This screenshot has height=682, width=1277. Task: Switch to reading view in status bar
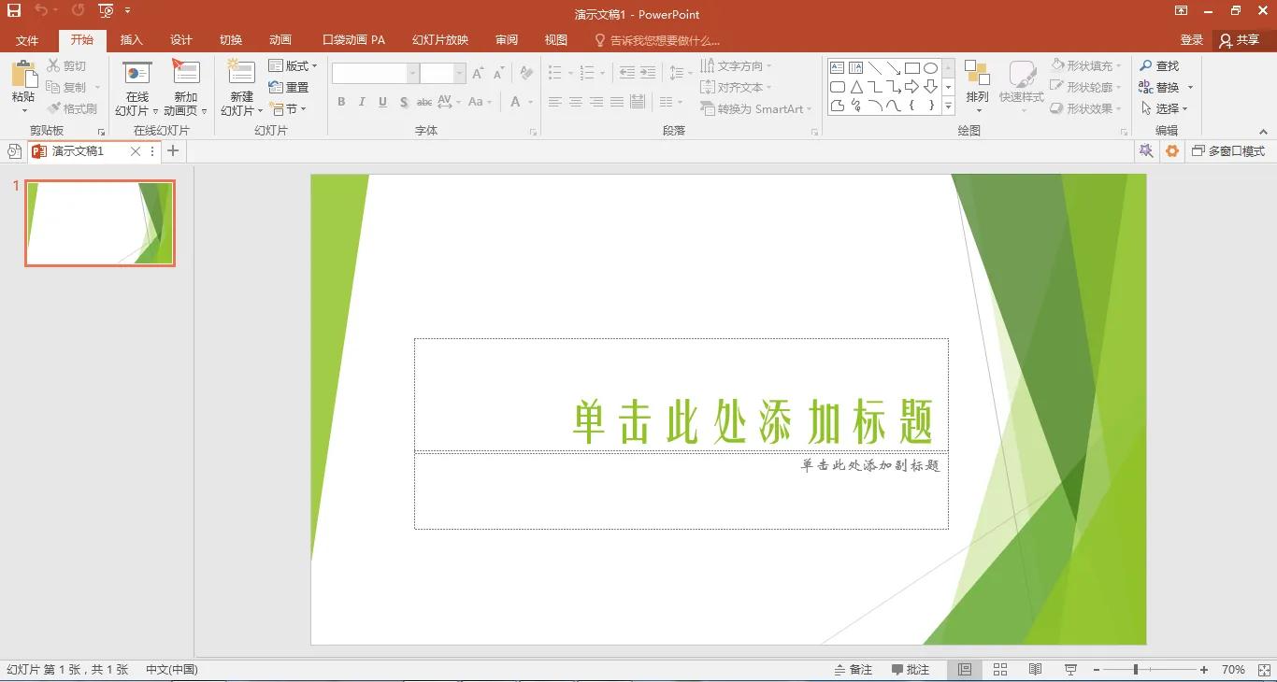pos(1035,670)
